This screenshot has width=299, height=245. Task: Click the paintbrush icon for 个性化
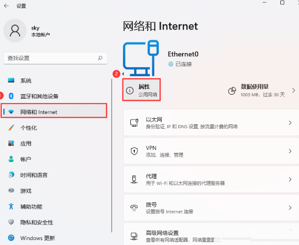(11, 128)
